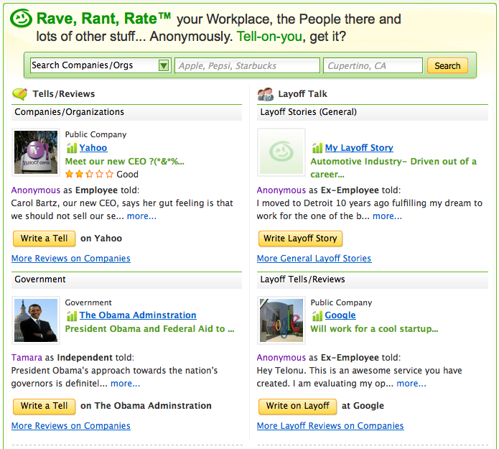
Task: Open More Layoff Reviews on Companies link
Action: coord(330,426)
